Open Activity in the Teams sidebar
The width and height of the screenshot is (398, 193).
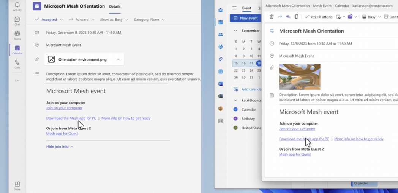[17, 6]
